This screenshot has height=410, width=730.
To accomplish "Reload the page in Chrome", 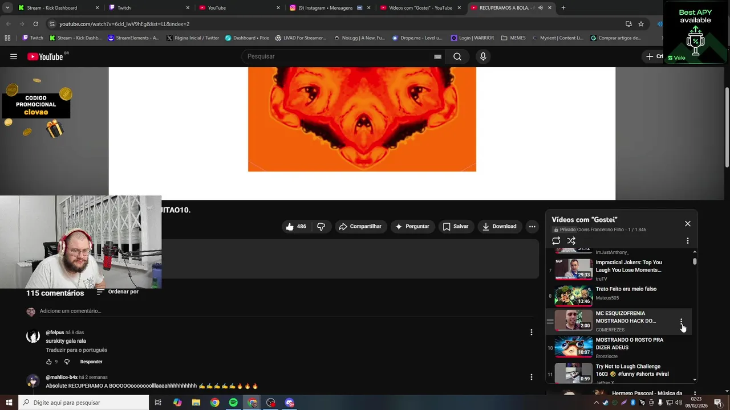I will pos(35,24).
